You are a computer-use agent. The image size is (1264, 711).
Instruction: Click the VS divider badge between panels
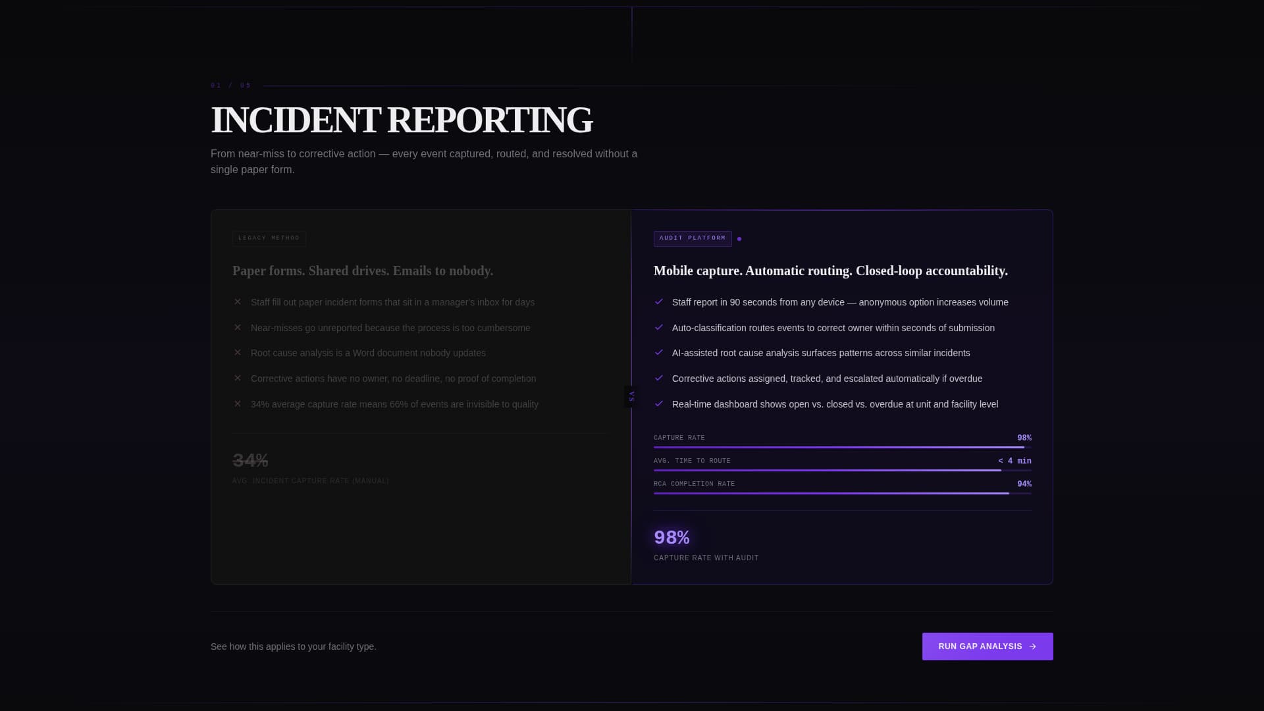point(631,396)
